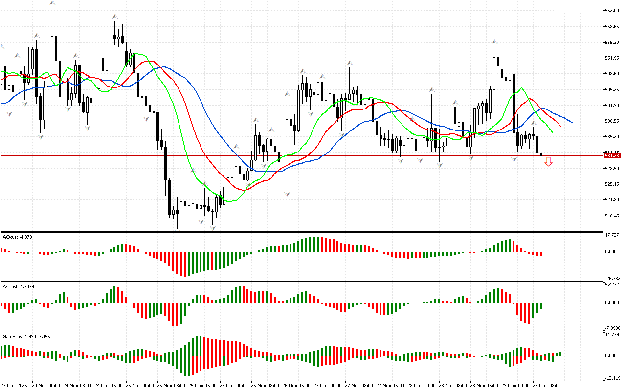Click the 29 Nov 08:00 time axis label
The width and height of the screenshot is (626, 391).
point(546,385)
